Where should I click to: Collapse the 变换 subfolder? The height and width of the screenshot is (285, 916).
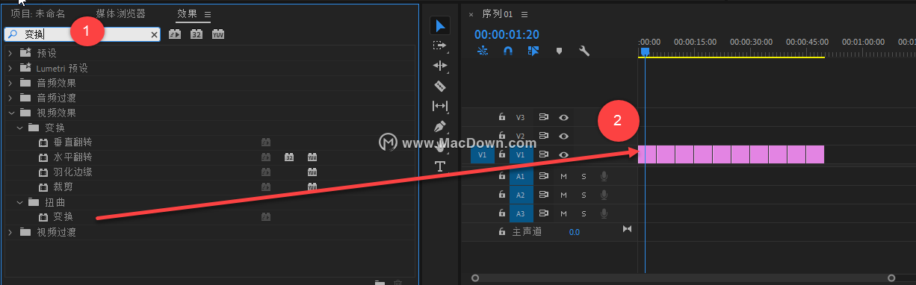[19, 128]
